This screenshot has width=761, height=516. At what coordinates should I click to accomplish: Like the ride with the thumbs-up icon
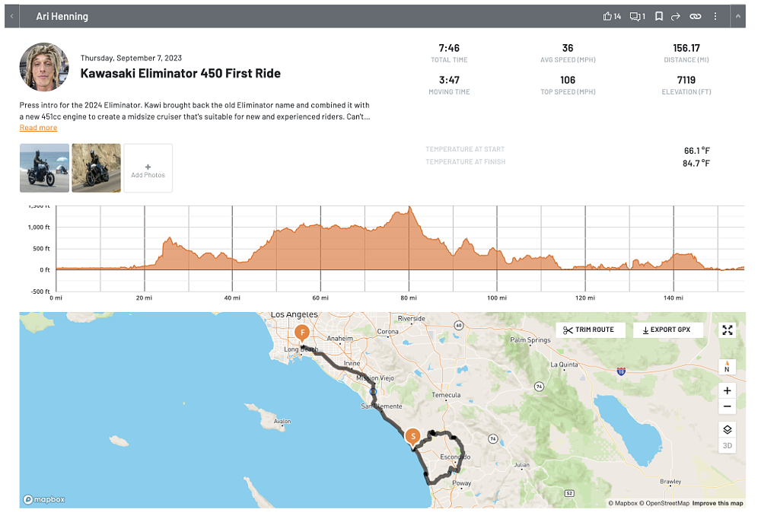tap(607, 16)
